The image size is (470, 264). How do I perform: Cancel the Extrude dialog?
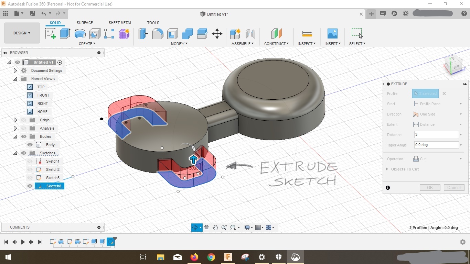(x=454, y=188)
